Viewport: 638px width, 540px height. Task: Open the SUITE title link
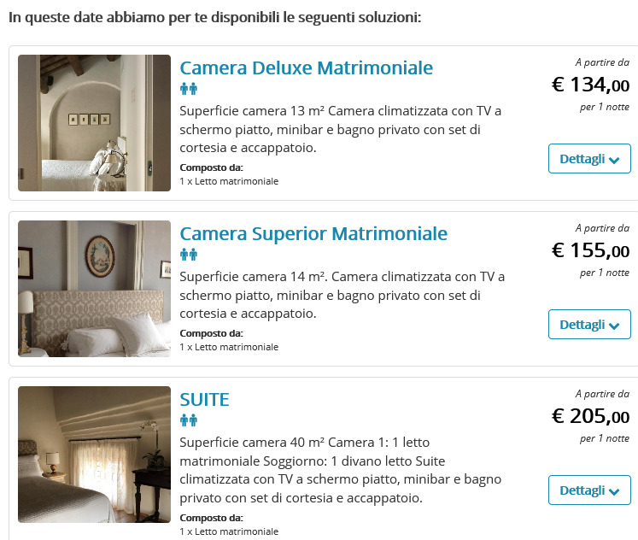click(205, 400)
